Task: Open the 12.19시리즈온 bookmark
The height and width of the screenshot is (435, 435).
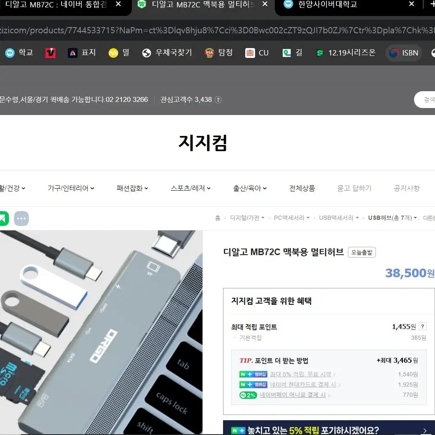Action: pos(346,53)
